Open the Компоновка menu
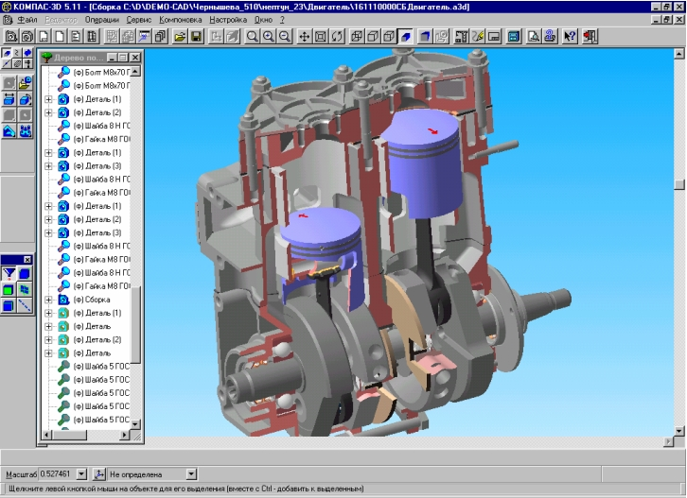 181,20
